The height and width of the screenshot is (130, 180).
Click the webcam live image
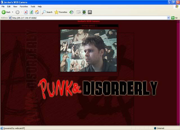coord(89,51)
